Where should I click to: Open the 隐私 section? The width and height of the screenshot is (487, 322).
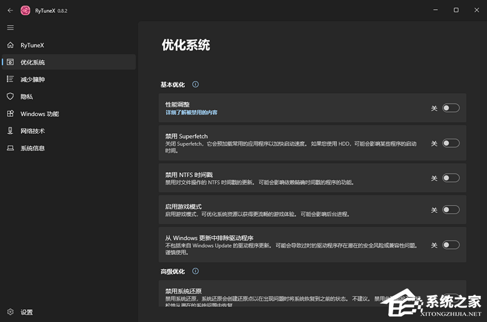[69, 97]
